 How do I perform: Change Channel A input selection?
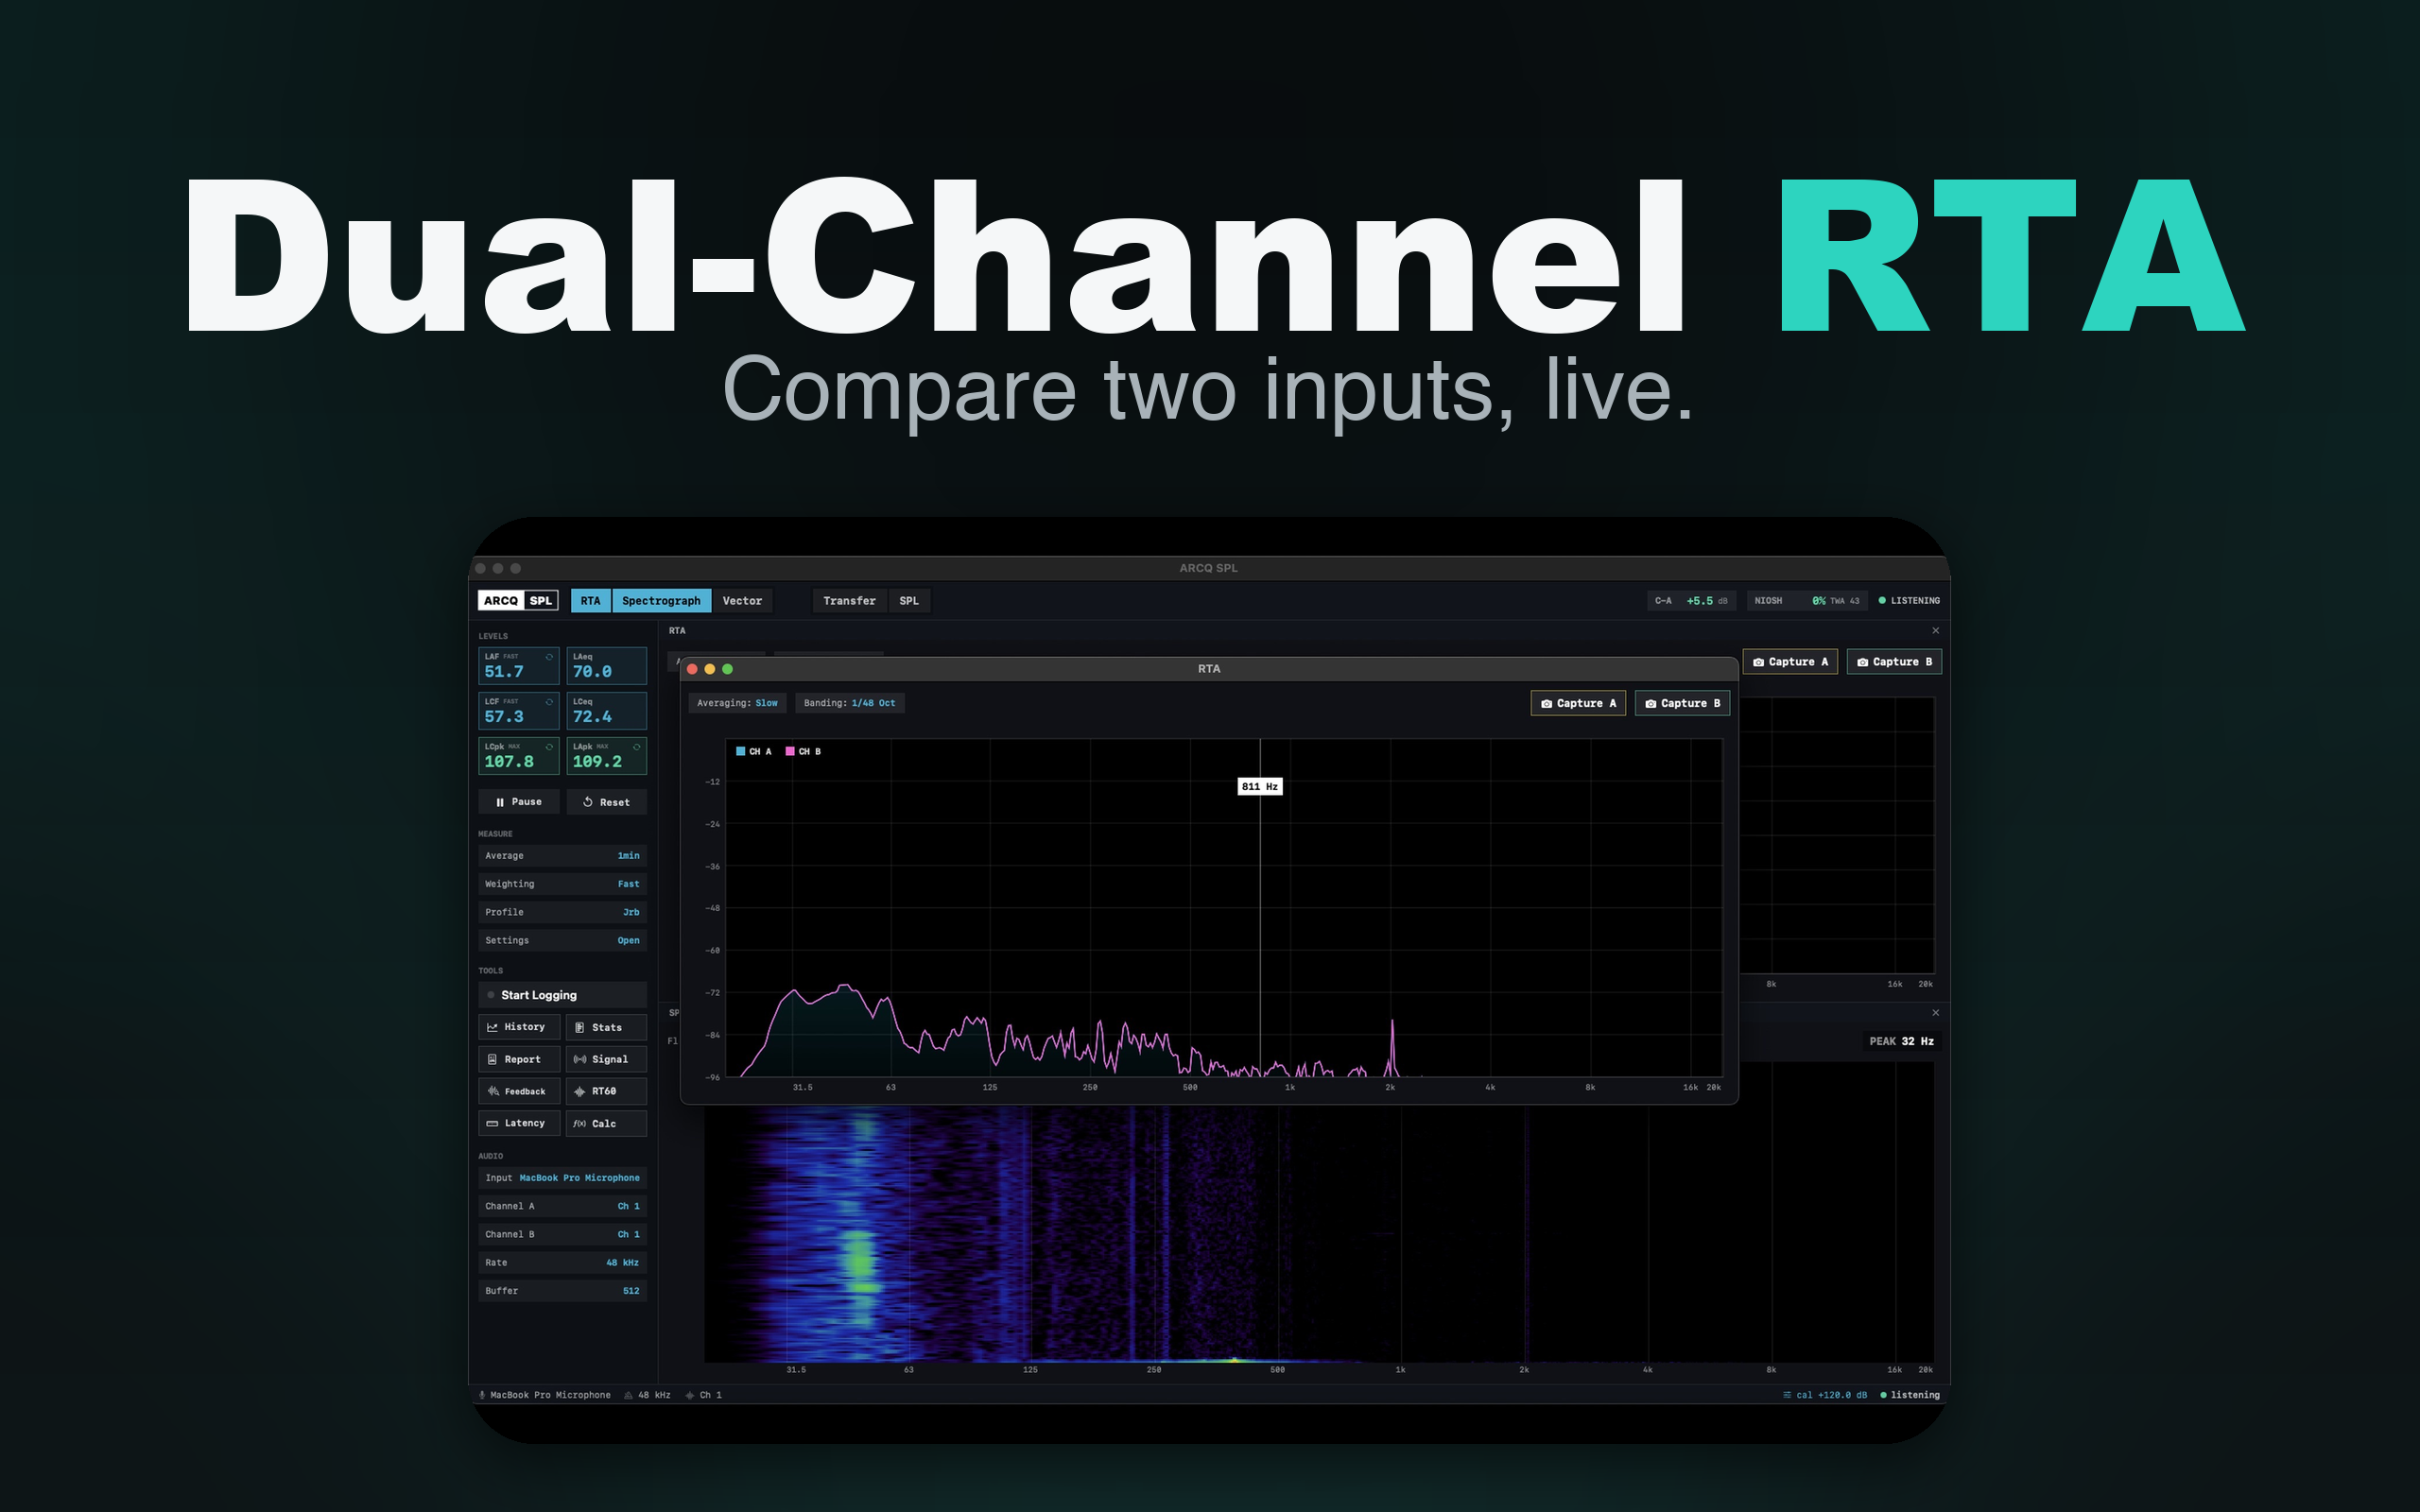point(562,1206)
